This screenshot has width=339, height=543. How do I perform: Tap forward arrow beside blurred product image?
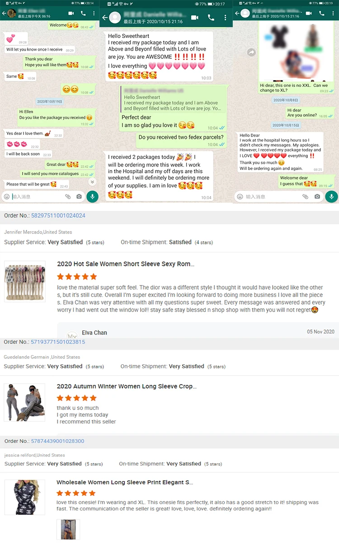251,52
